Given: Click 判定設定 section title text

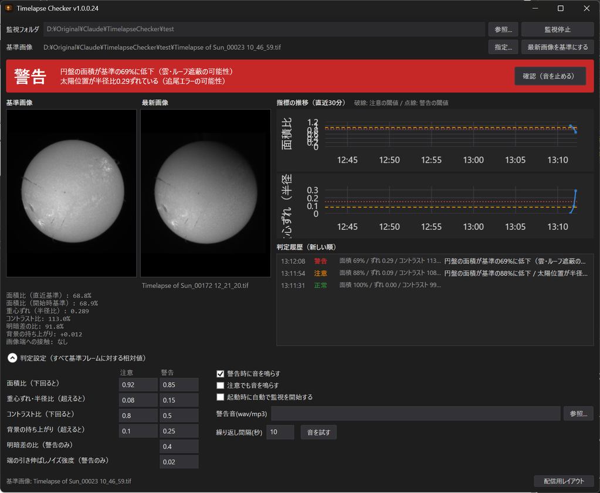Looking at the screenshot, I should point(83,358).
